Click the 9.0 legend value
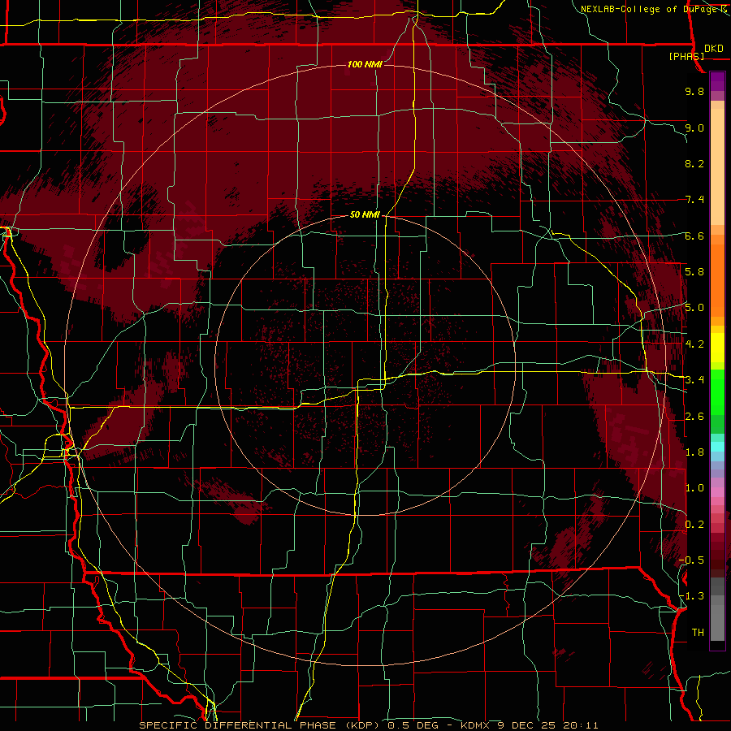This screenshot has height=731, width=731. (x=694, y=128)
